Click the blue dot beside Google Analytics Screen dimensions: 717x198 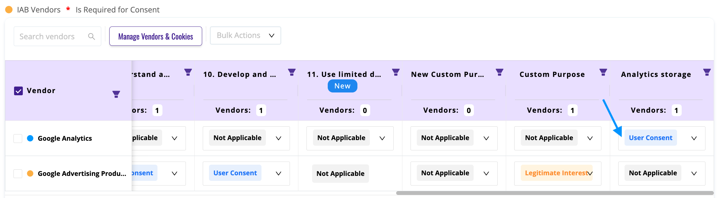coord(30,138)
